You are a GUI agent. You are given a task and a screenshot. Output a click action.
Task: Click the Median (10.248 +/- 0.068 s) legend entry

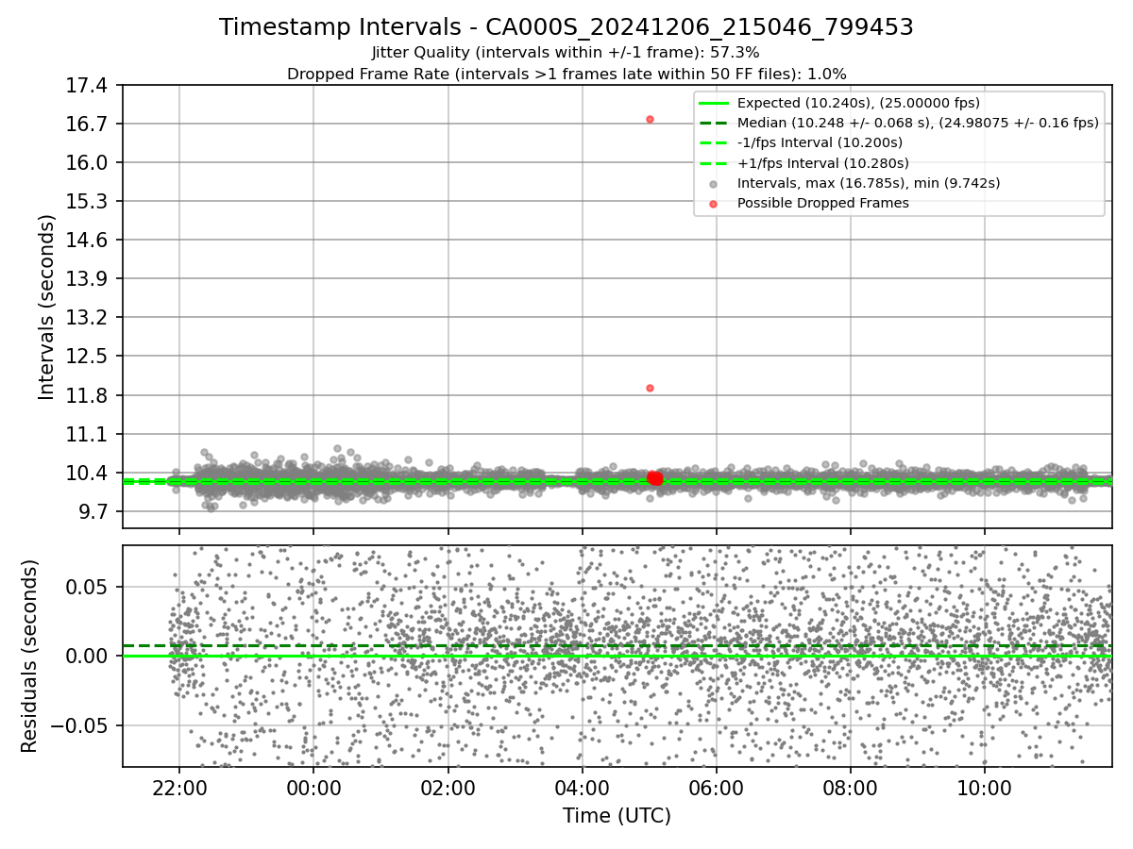coord(918,123)
